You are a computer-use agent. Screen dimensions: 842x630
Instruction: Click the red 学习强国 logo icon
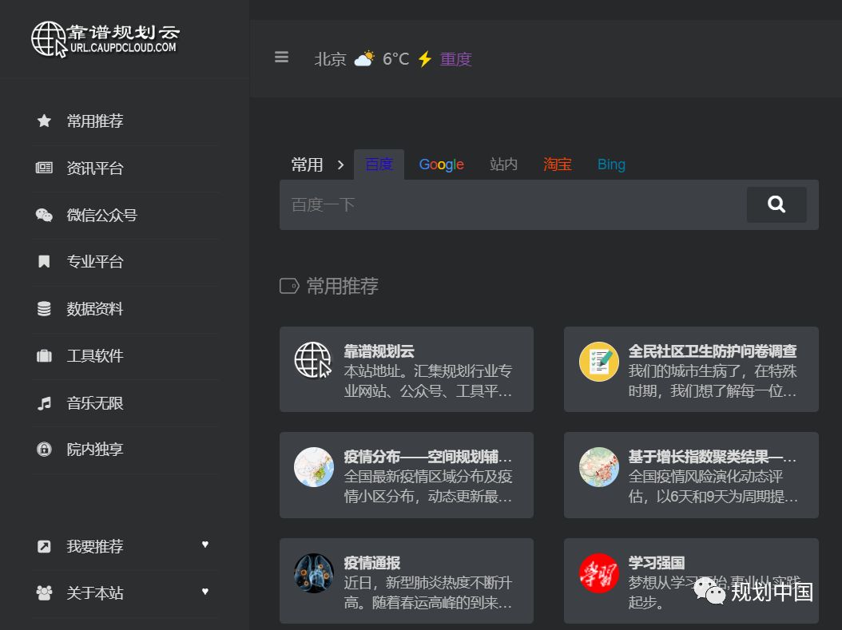[x=598, y=573]
